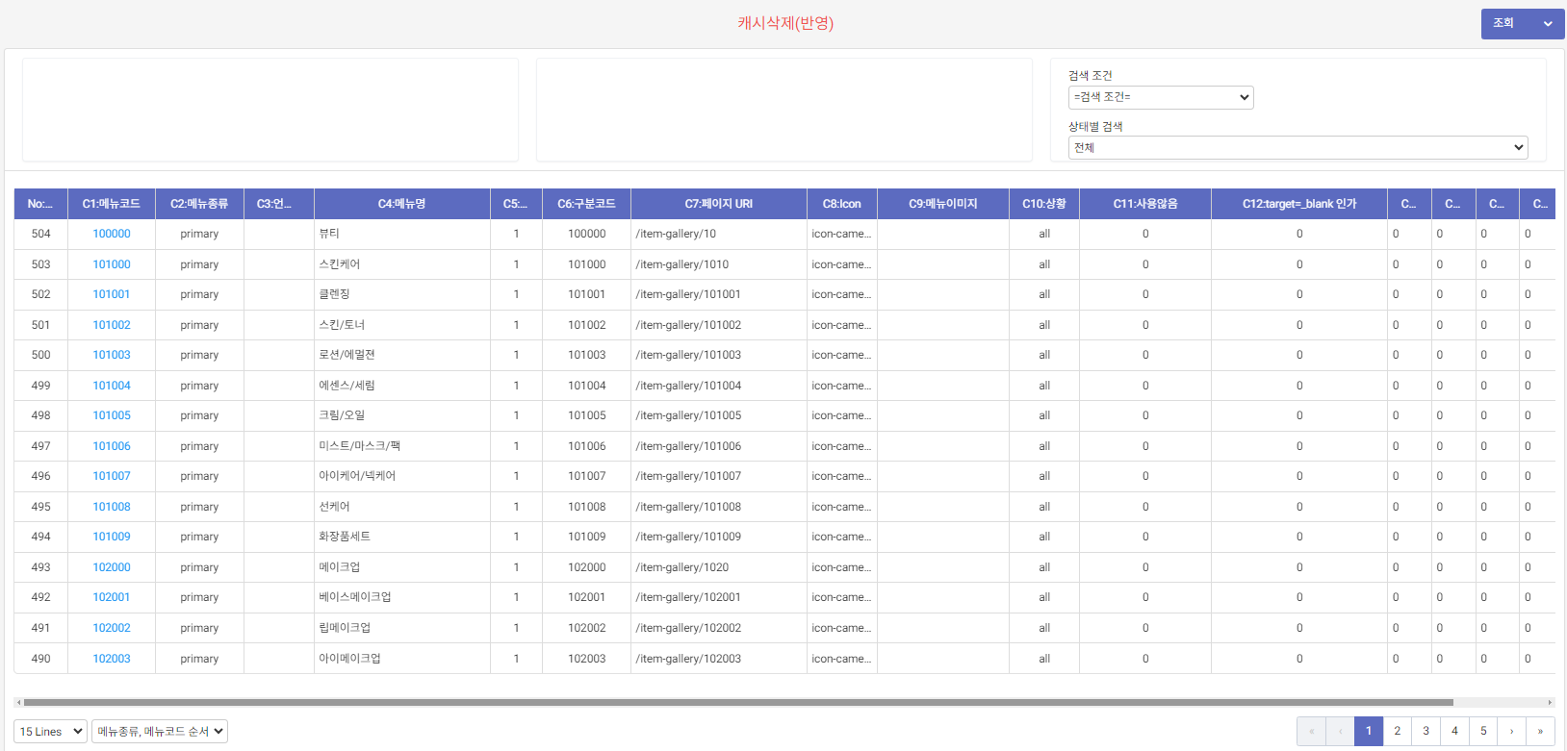Go to page 2
The height and width of the screenshot is (751, 1567).
tap(1397, 731)
